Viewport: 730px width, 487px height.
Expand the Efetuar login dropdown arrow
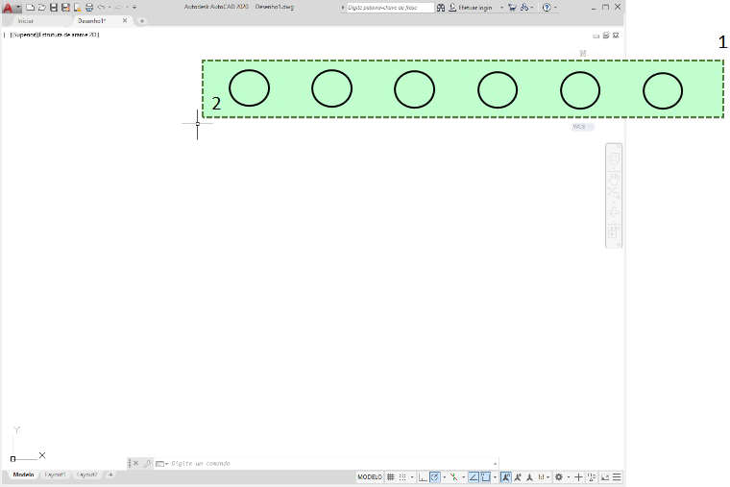(501, 8)
